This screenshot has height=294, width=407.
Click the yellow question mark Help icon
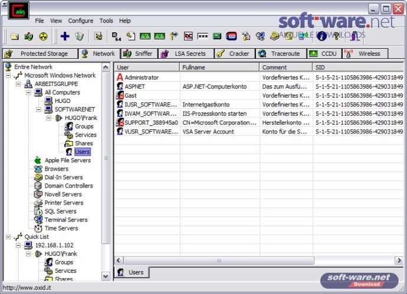pos(336,36)
